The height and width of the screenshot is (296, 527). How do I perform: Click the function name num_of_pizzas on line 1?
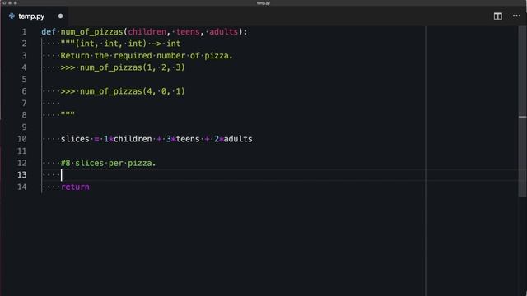(91, 32)
